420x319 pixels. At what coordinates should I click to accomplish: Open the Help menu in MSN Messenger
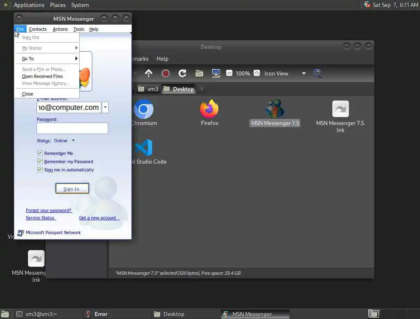click(94, 29)
